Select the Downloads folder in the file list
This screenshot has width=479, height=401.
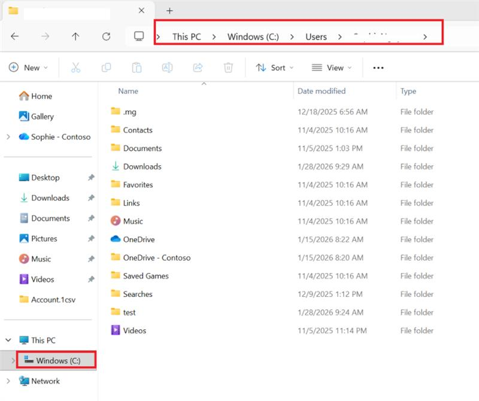[136, 166]
